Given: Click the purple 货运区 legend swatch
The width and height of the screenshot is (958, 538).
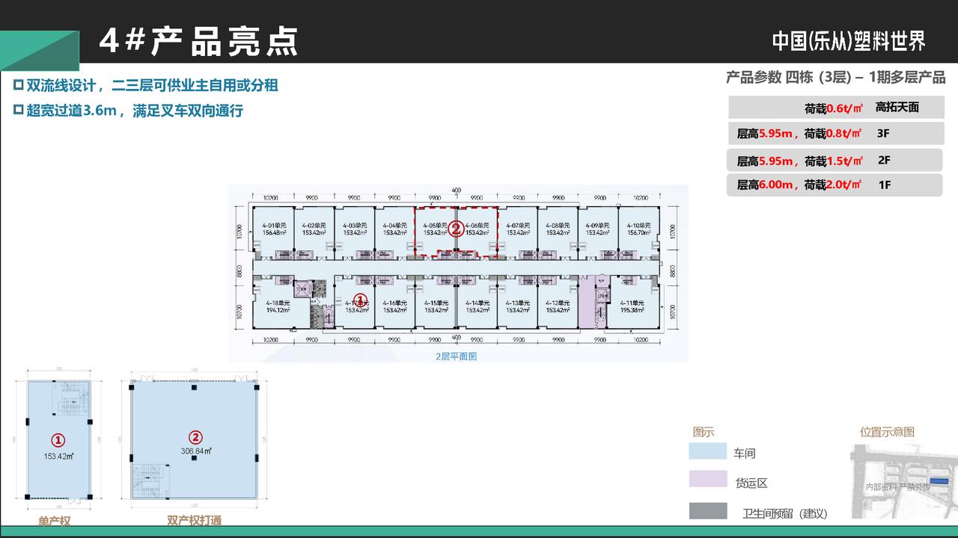Looking at the screenshot, I should point(708,479).
